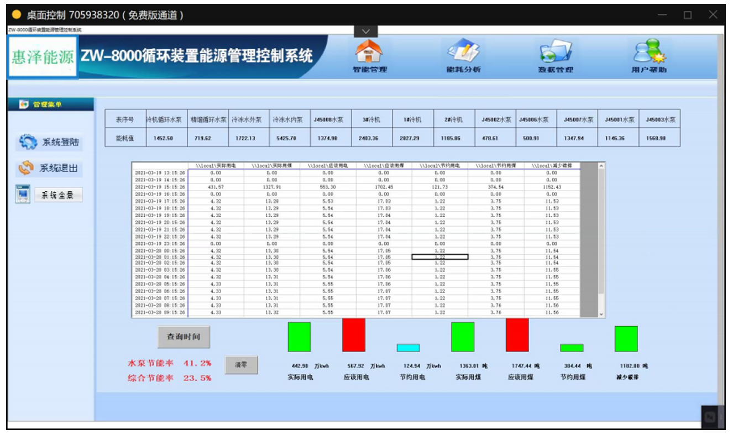Click the gear icon beside 系统登陆
Viewport: 733px width, 435px height.
pos(28,143)
